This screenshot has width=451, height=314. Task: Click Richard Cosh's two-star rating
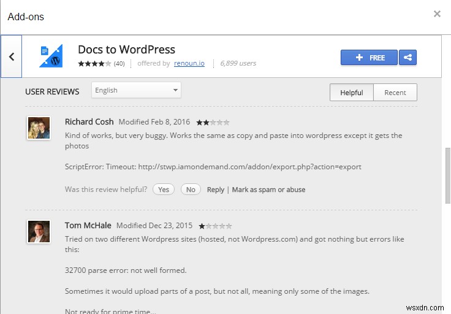[212, 122]
